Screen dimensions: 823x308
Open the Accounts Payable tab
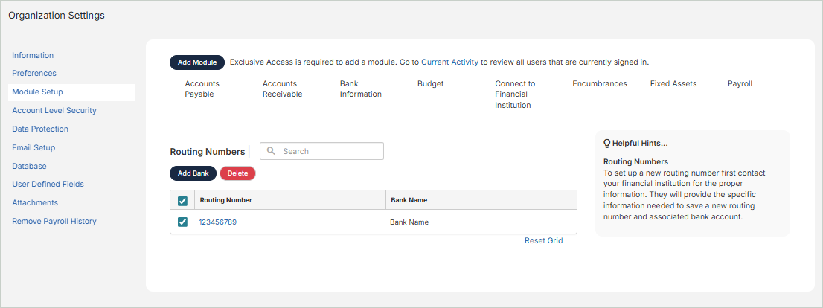[202, 89]
